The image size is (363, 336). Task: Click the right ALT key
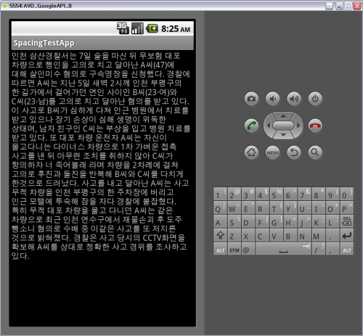coord(346,249)
